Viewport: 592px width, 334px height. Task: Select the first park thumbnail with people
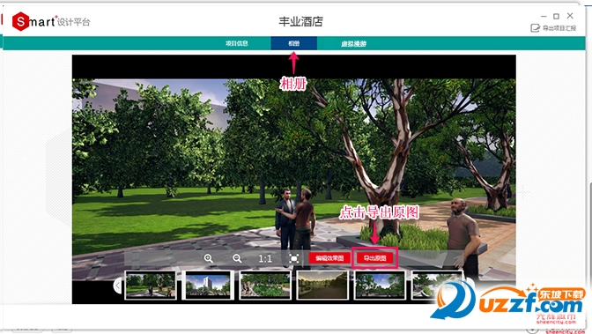[151, 286]
